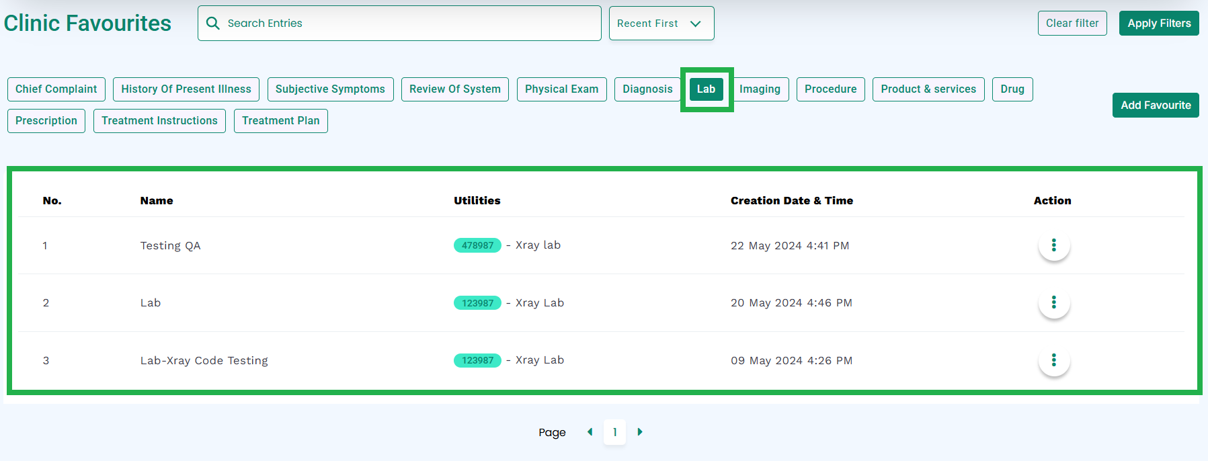Viewport: 1208px width, 461px height.
Task: Select Review Of System filter
Action: 455,89
